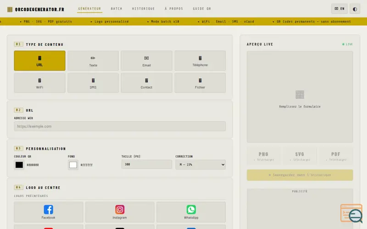Toggle the dark mode contrast icon
367x229 pixels.
pos(355,9)
